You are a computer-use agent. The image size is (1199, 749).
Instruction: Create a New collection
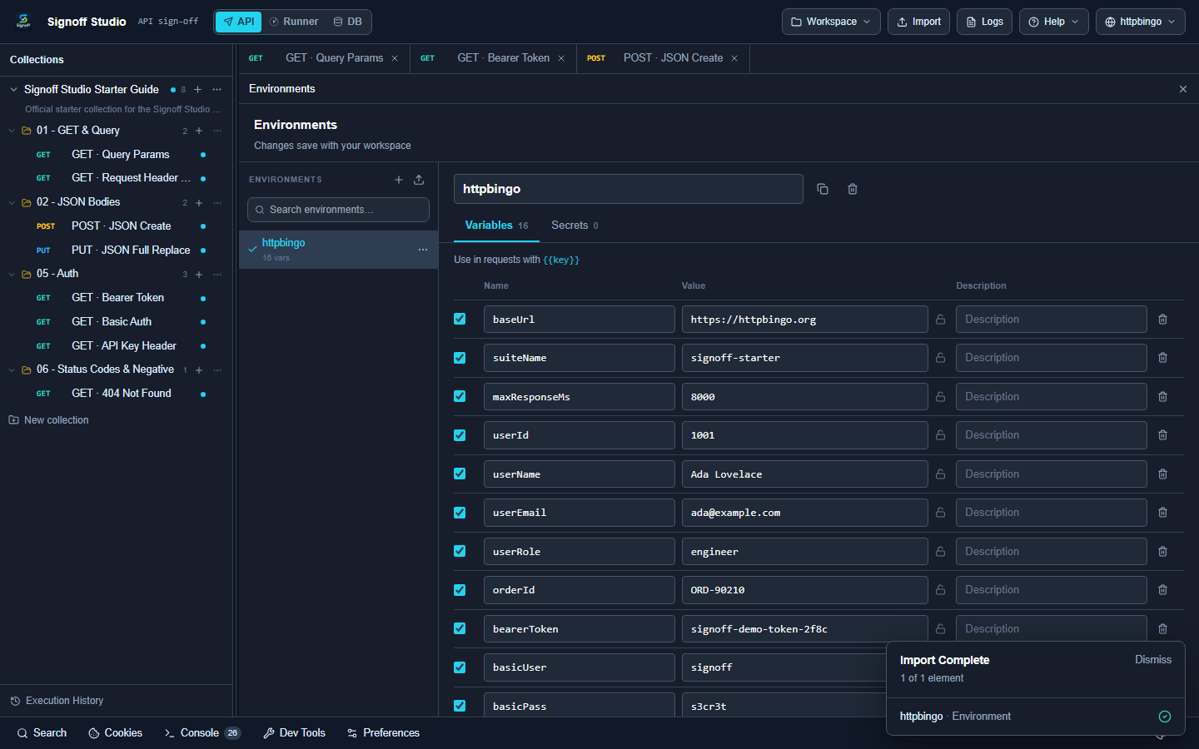(49, 420)
